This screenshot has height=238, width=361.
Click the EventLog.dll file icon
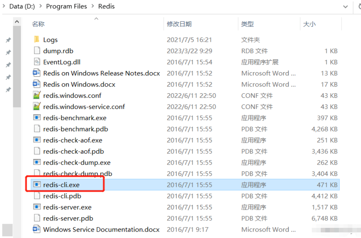pyautogui.click(x=36, y=62)
